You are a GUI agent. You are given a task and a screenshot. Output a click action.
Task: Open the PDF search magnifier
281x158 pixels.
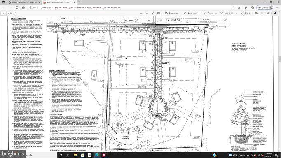[x=16, y=13]
